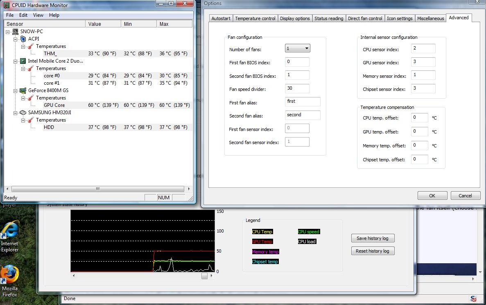The width and height of the screenshot is (486, 305).
Task: Click the Memory sensor index field
Action: point(423,75)
